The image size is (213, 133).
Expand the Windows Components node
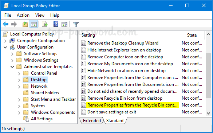(19, 113)
